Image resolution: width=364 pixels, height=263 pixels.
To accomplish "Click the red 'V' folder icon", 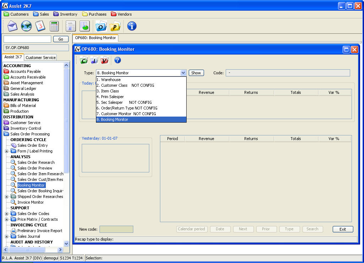I will (x=104, y=60).
